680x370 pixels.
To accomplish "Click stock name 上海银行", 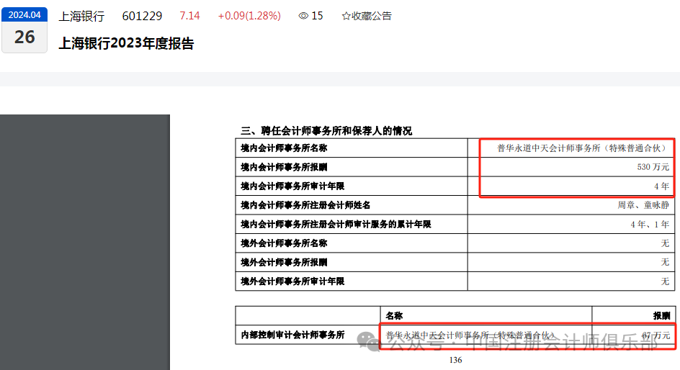I will 81,17.
